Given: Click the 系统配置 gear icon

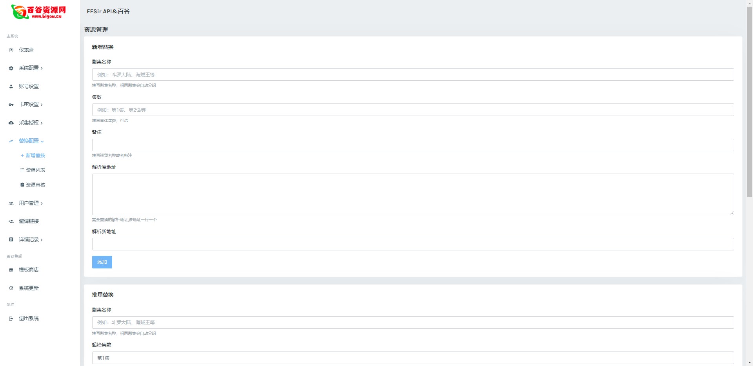Looking at the screenshot, I should point(11,68).
